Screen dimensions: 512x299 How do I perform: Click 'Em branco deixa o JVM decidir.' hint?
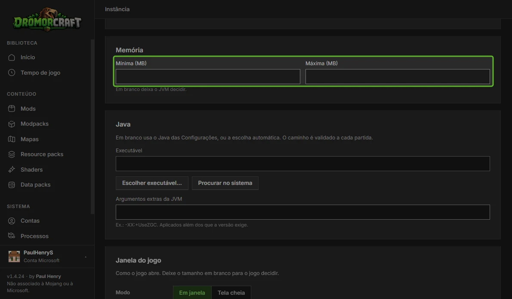pyautogui.click(x=151, y=89)
